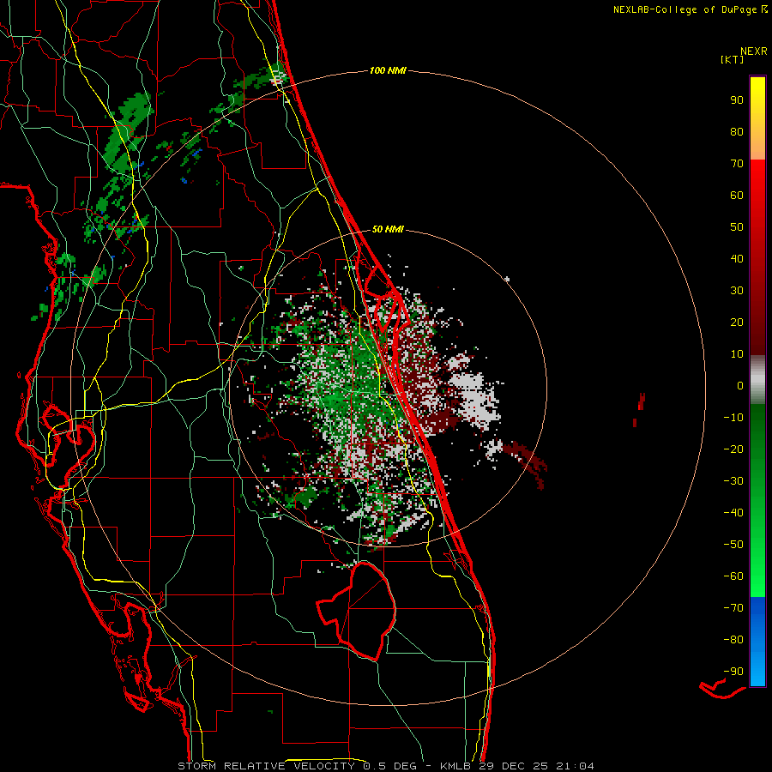The width and height of the screenshot is (772, 772).
Task: Click the -10 scale value
Action: click(733, 418)
